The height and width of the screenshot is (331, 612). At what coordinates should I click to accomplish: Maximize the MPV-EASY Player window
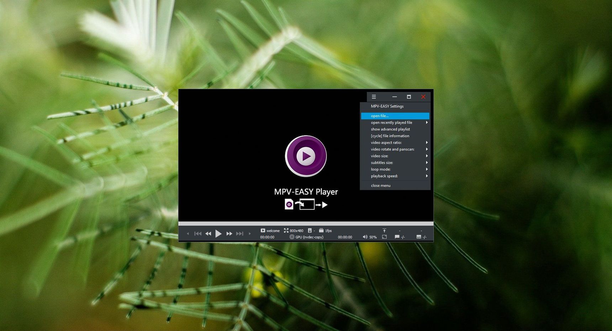click(409, 97)
